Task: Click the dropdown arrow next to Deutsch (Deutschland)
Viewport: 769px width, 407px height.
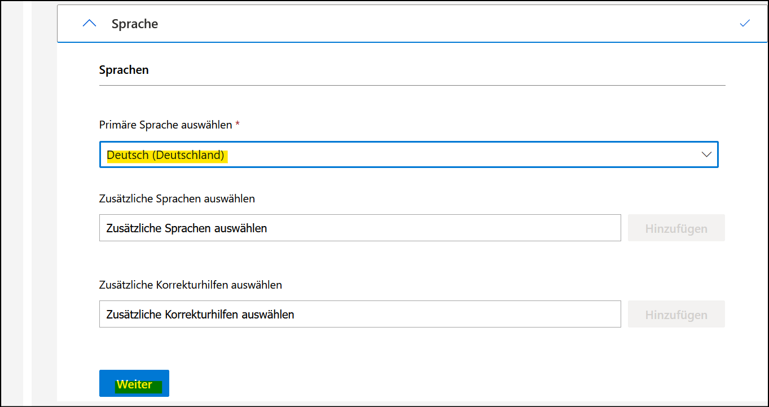Action: [706, 154]
